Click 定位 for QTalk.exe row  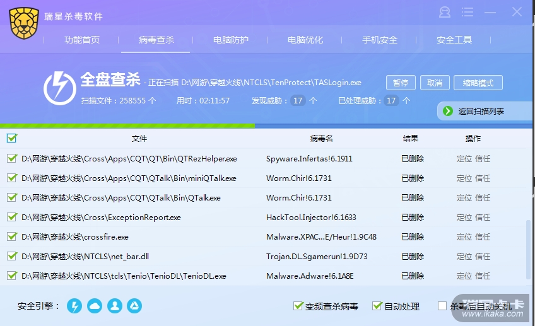coord(464,198)
